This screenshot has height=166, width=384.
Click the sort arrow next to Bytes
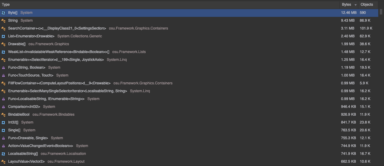(x=355, y=5)
